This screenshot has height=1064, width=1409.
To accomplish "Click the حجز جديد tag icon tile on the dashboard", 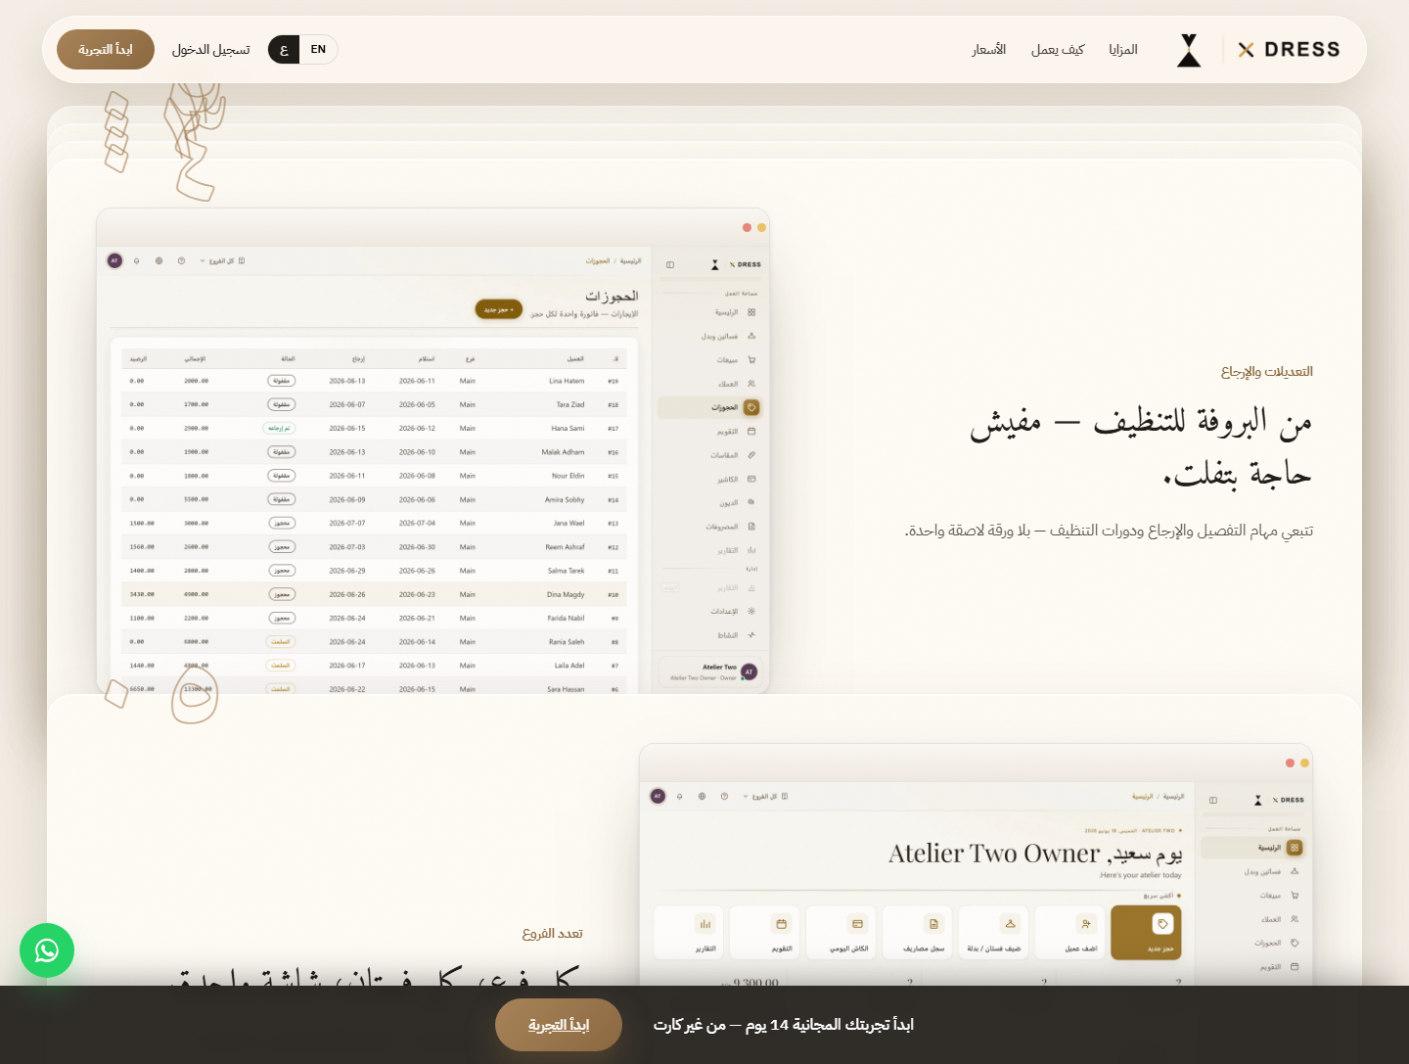I will pos(1146,932).
